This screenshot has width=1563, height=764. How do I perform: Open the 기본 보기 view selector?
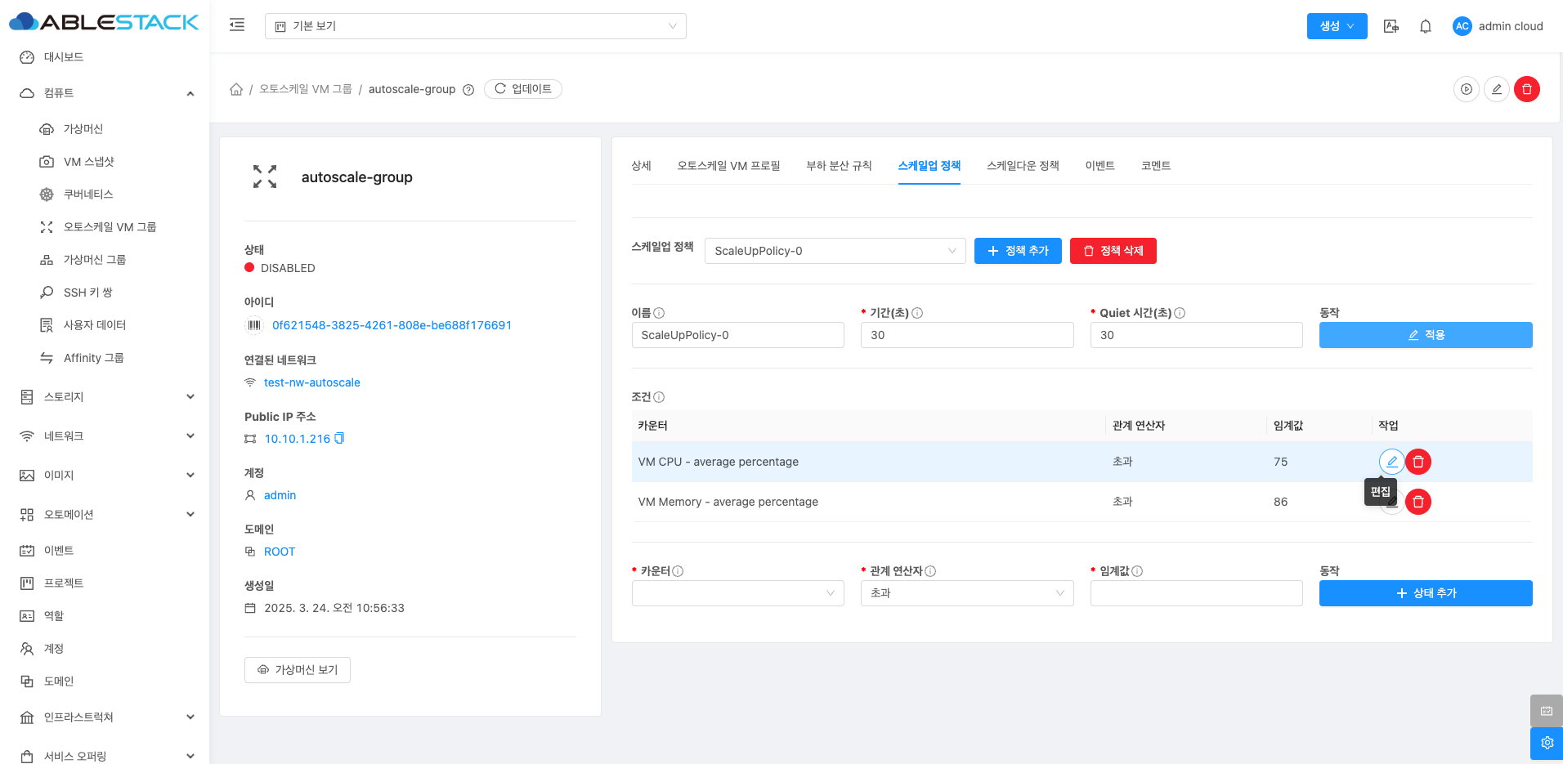click(475, 26)
